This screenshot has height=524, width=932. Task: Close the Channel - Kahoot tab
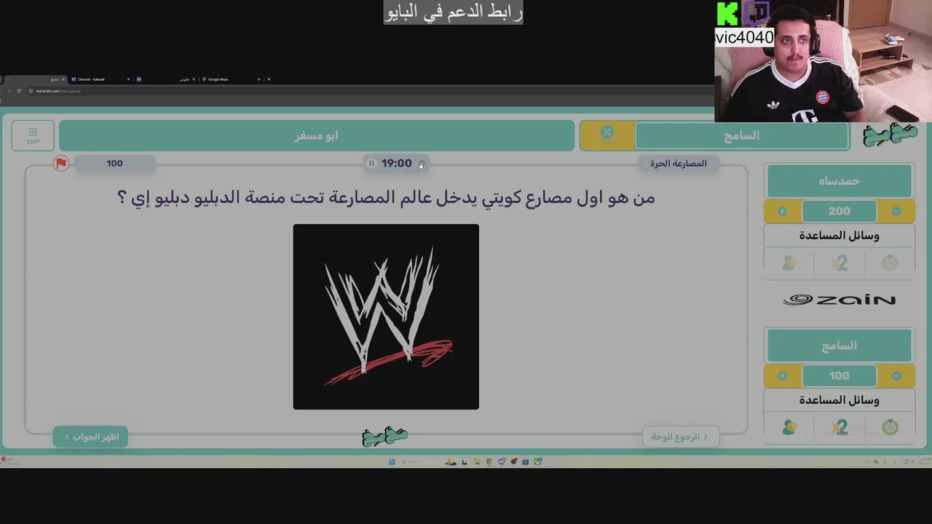point(128,79)
